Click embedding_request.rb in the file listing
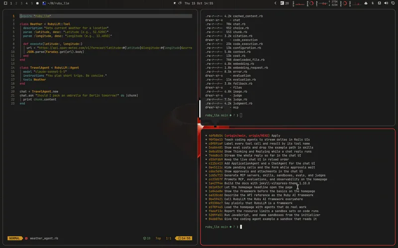Viewport: 398px width, 248px height. [x=251, y=68]
